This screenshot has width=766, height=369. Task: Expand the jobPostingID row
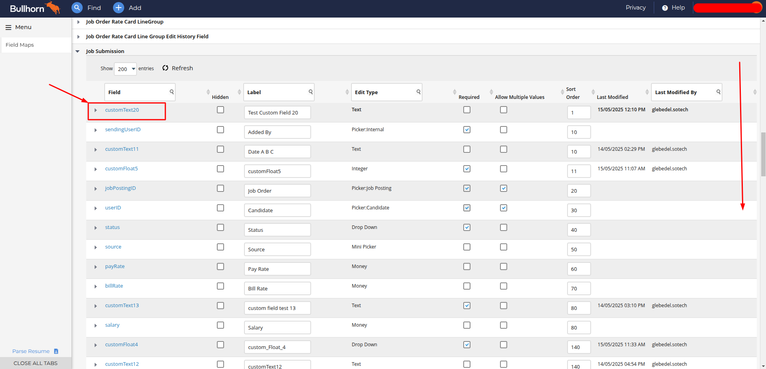click(95, 189)
